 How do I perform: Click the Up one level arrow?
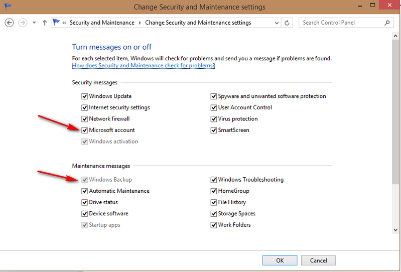pyautogui.click(x=45, y=23)
